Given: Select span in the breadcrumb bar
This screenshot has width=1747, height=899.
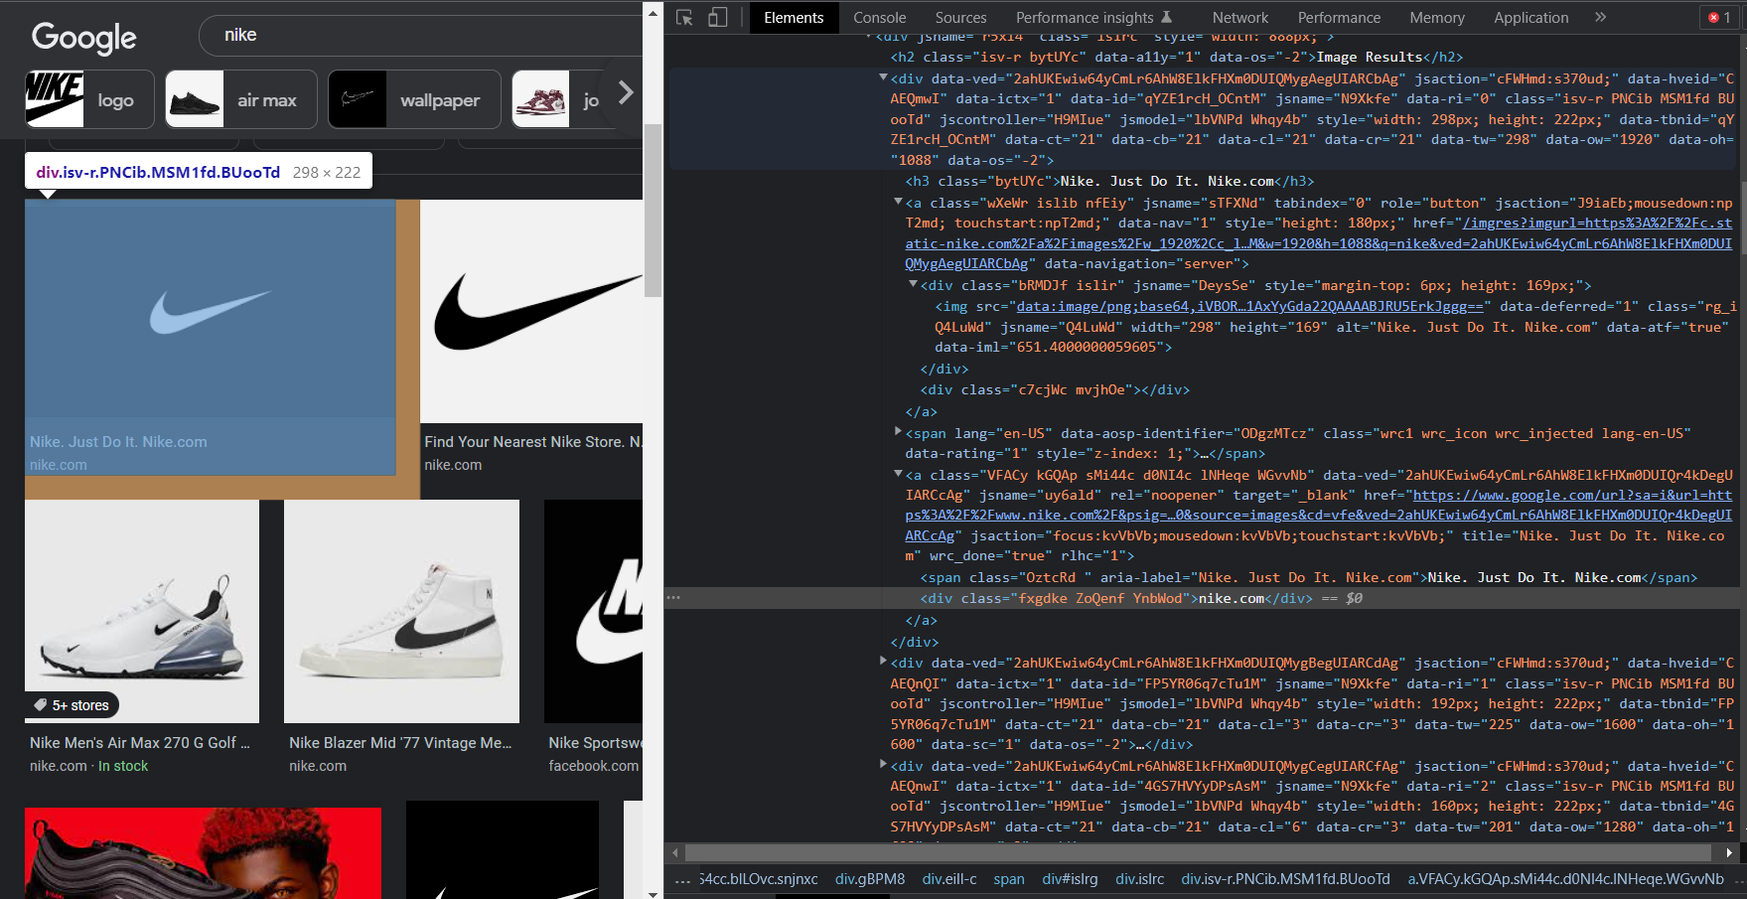Looking at the screenshot, I should point(1009,879).
